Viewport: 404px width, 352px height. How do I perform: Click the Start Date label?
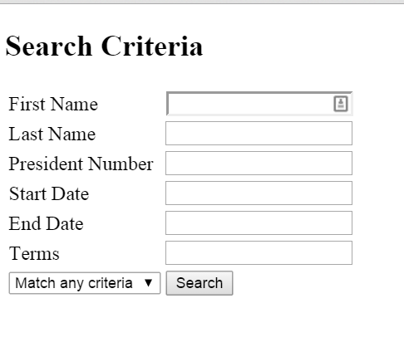49,193
